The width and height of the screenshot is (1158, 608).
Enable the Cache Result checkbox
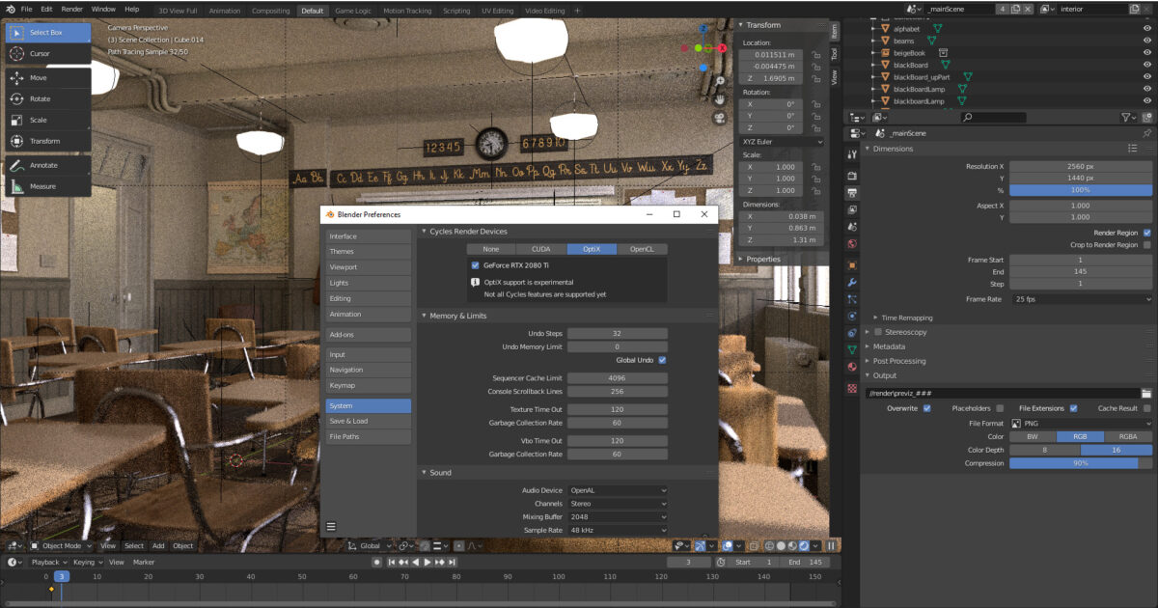[1146, 408]
